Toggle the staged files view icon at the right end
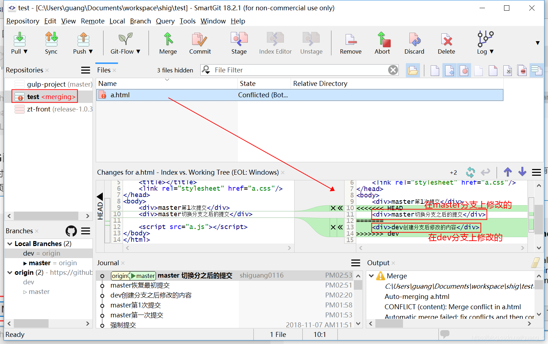The image size is (548, 344). (x=537, y=70)
